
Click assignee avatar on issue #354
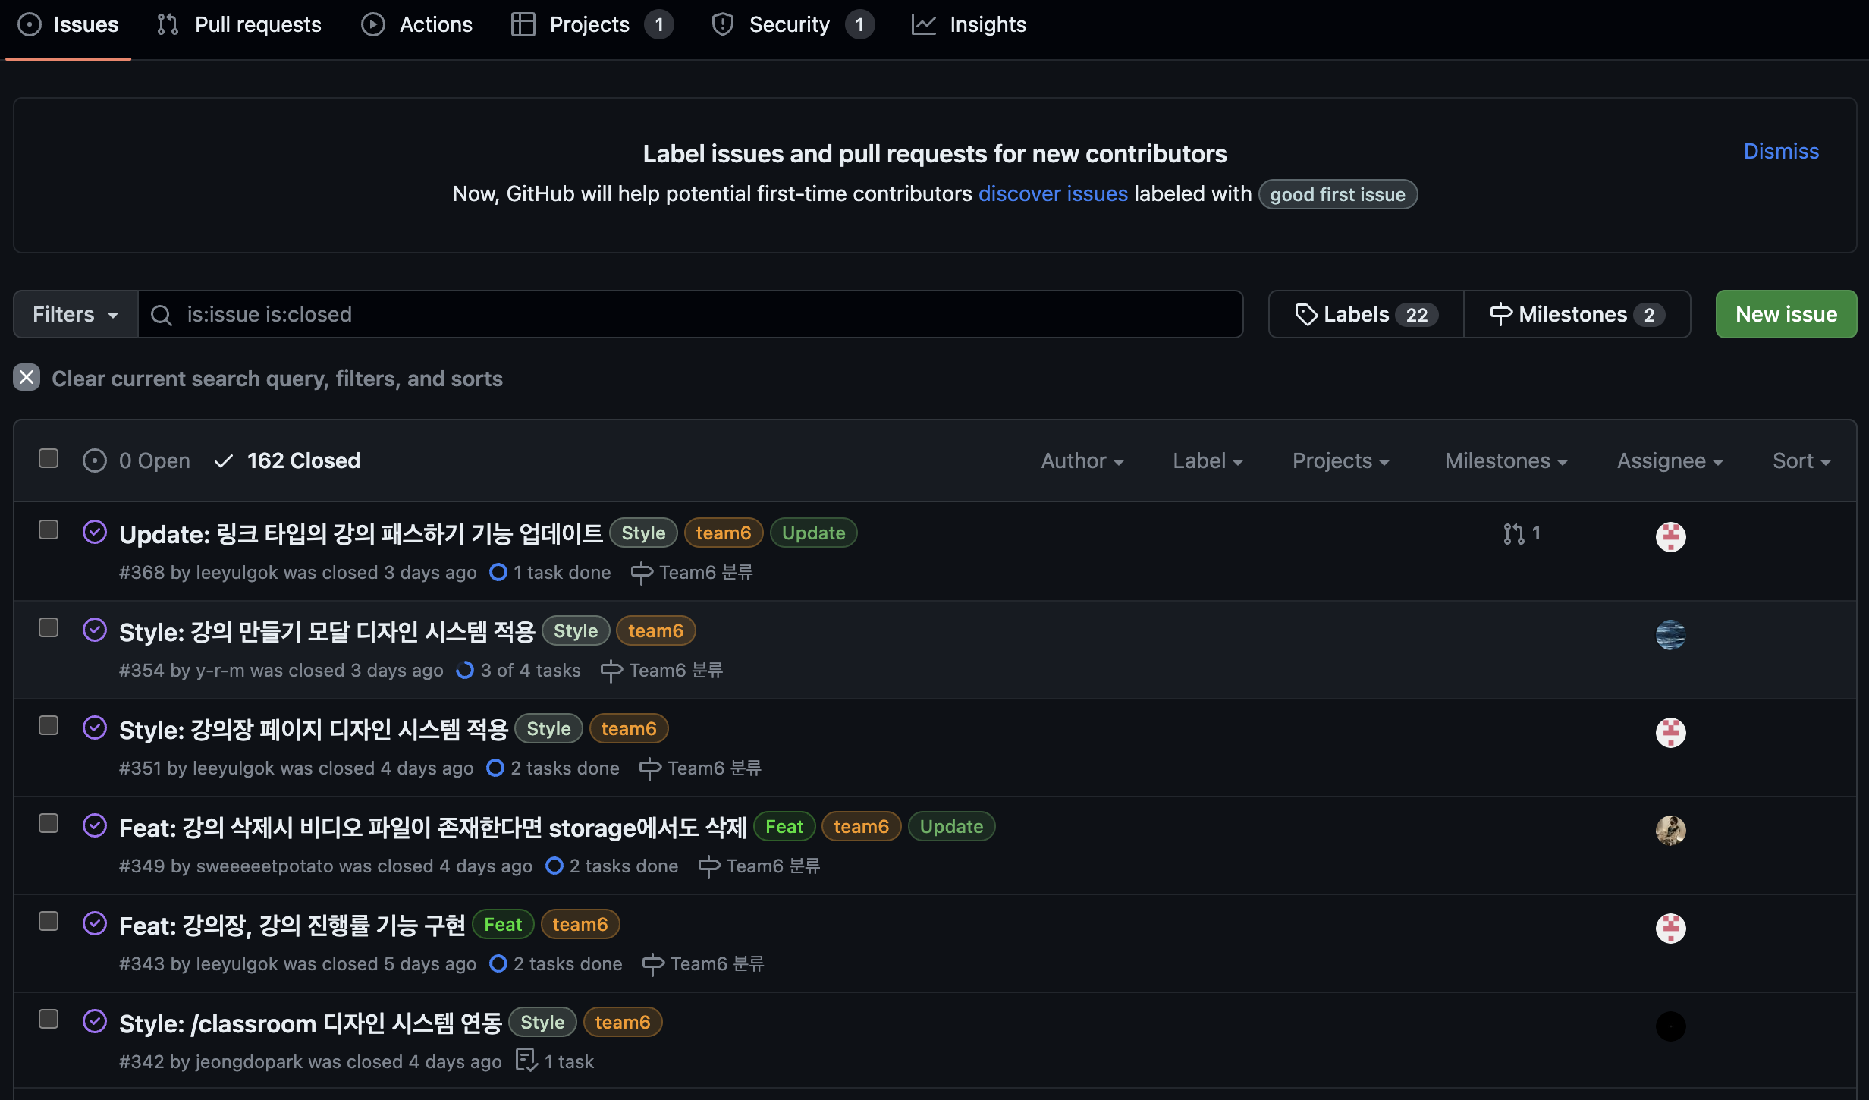click(x=1670, y=634)
